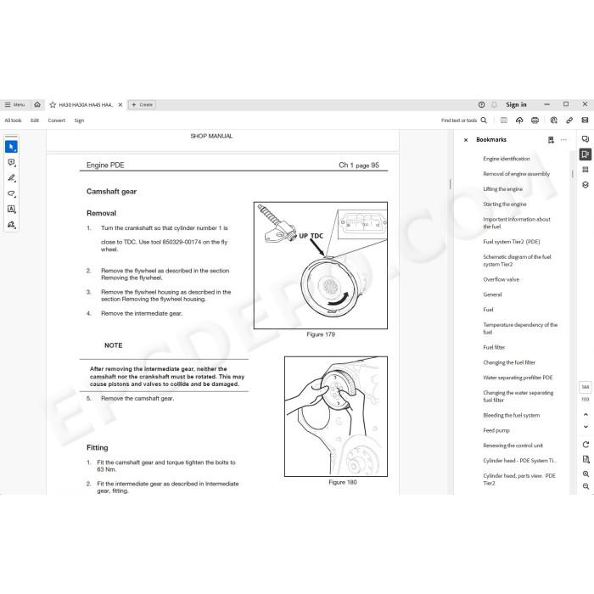
Task: Open bookmark Starting the engine
Action: point(505,205)
